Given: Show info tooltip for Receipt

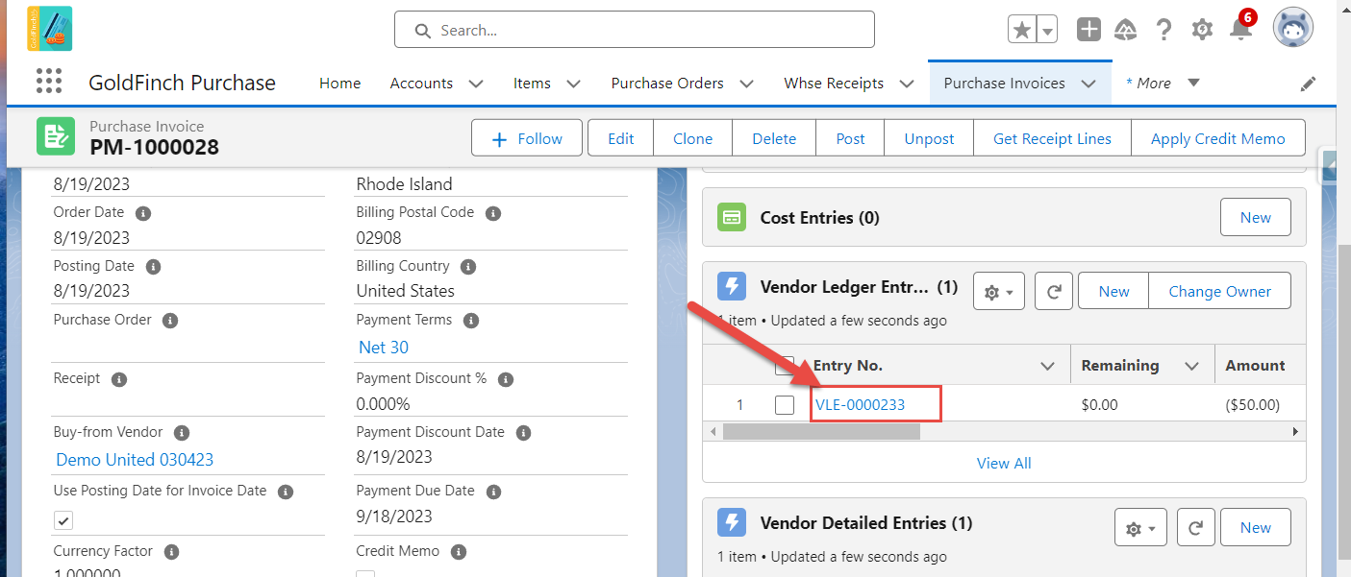Looking at the screenshot, I should click(119, 379).
